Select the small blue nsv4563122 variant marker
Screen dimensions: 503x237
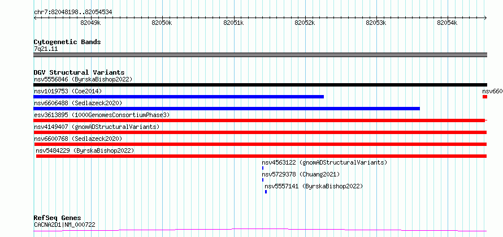pos(263,168)
